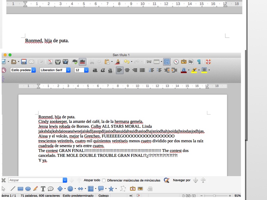Center align the paragraph text

127,70
